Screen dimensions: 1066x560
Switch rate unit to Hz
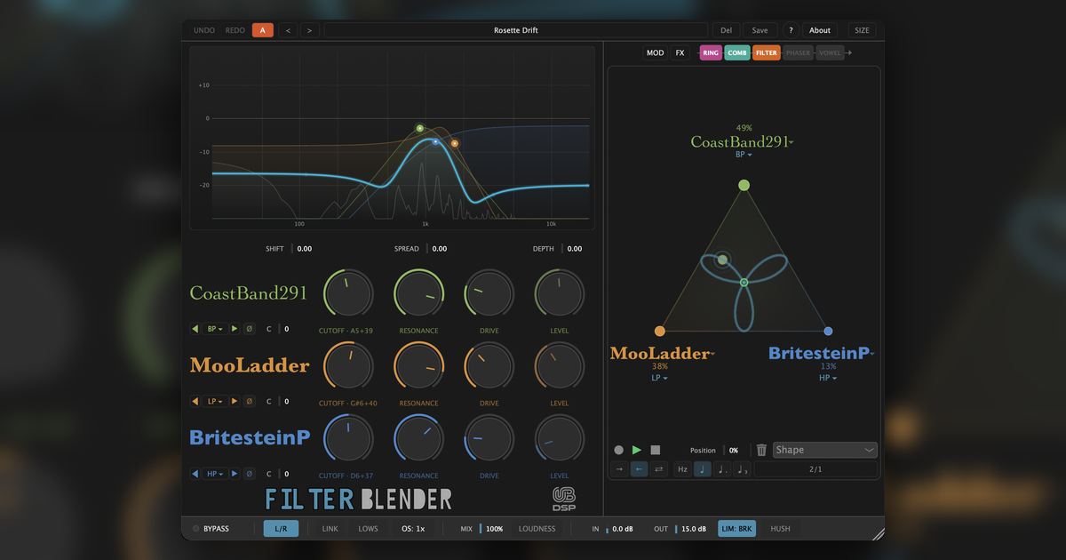[683, 469]
